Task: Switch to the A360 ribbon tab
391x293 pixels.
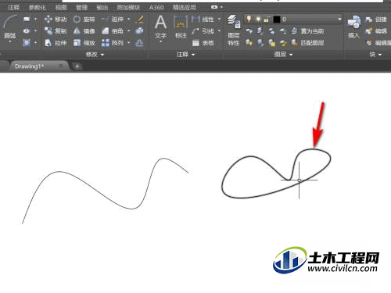Action: (156, 7)
